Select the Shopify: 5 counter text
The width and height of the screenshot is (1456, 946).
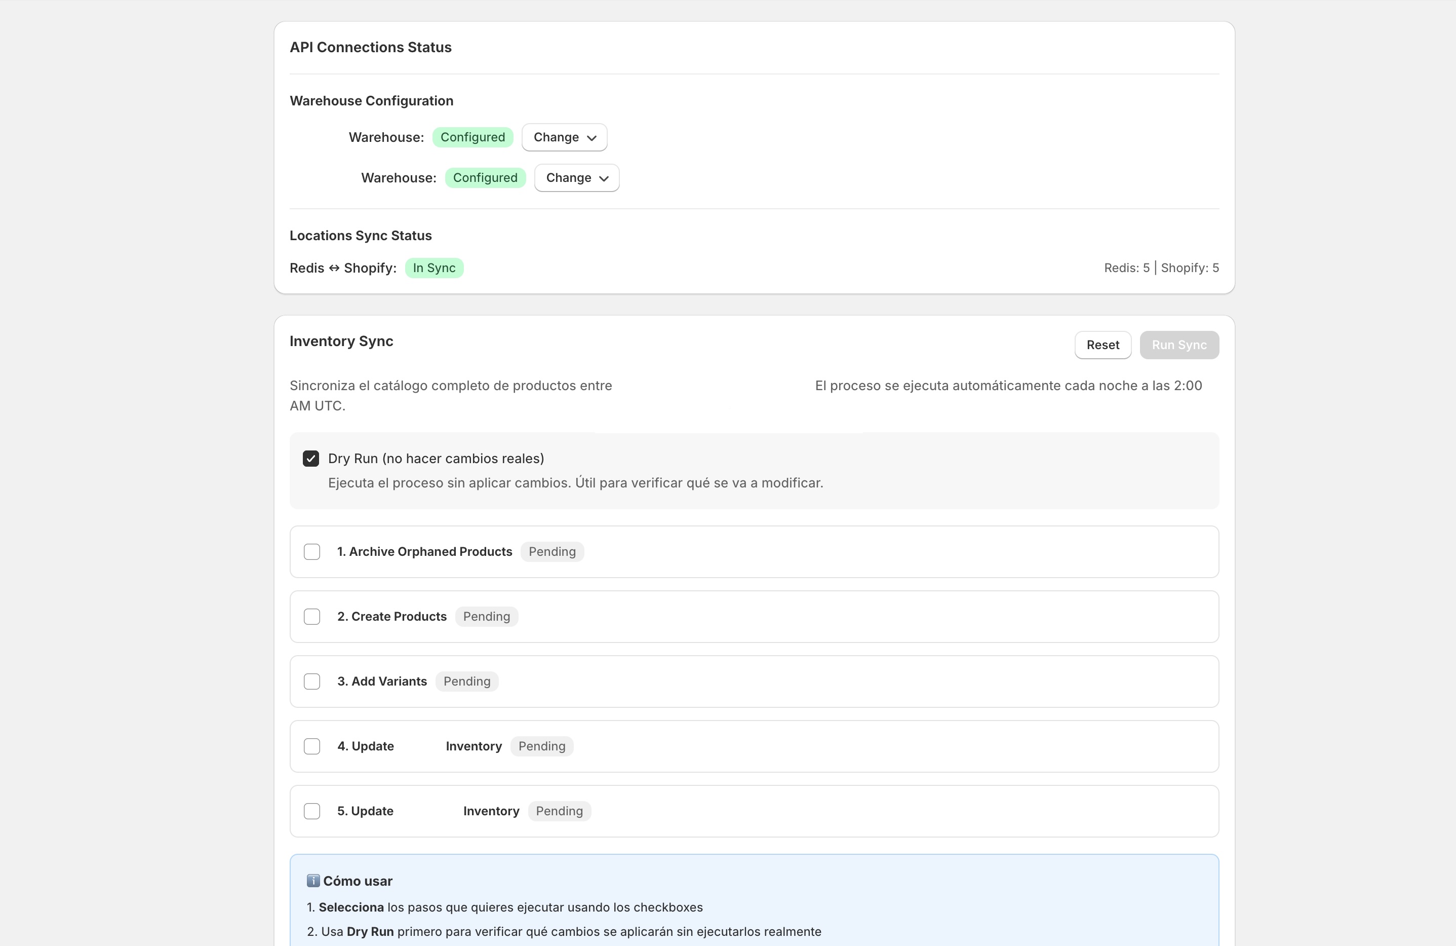click(1189, 268)
